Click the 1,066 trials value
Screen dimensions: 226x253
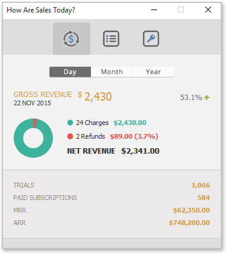(200, 185)
